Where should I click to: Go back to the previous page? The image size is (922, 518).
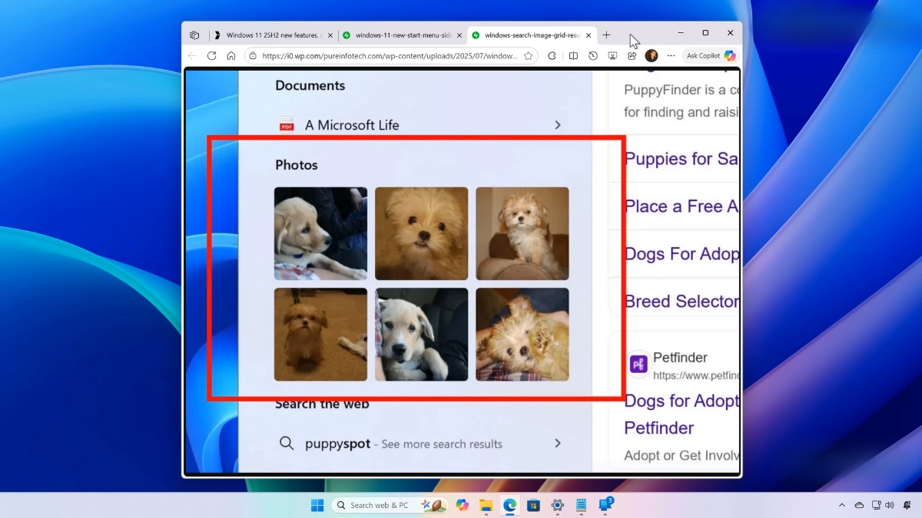pyautogui.click(x=192, y=56)
